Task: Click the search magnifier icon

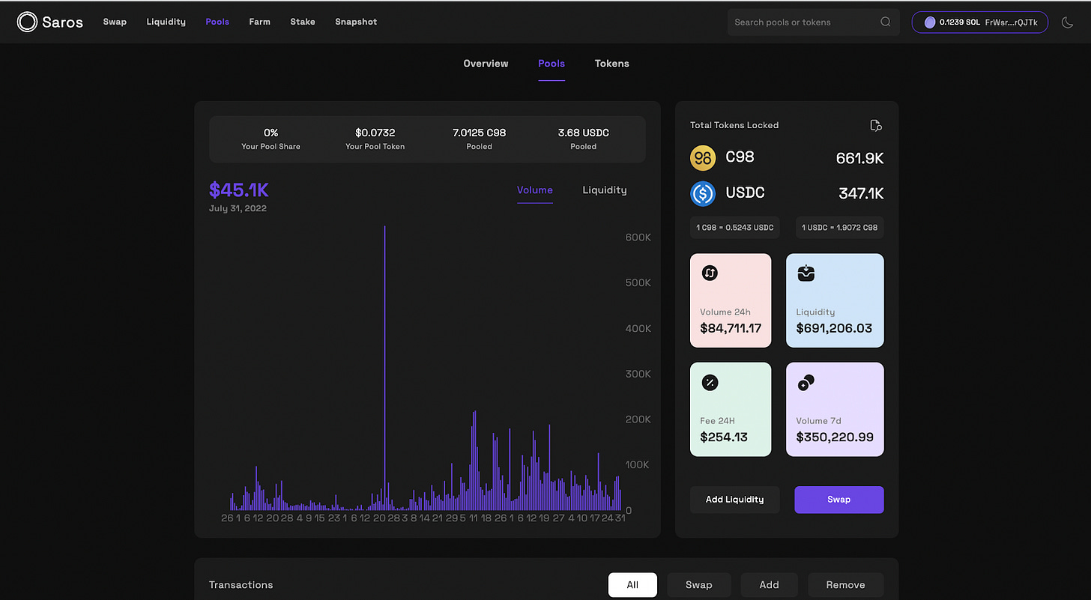Action: coord(886,22)
